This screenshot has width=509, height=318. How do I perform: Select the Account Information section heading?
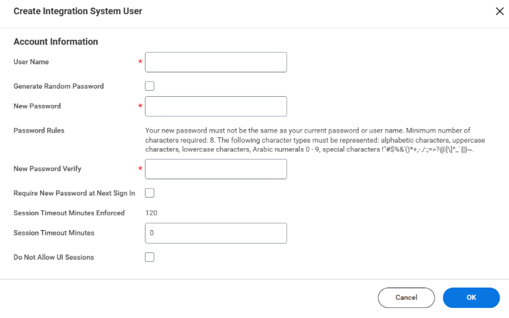pos(56,41)
